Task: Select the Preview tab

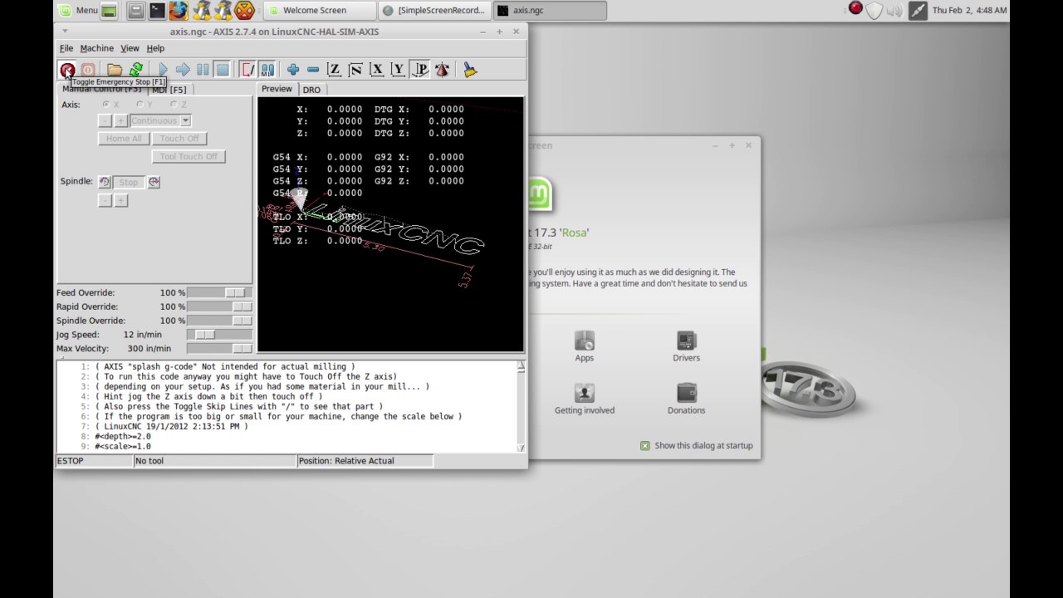Action: (277, 89)
